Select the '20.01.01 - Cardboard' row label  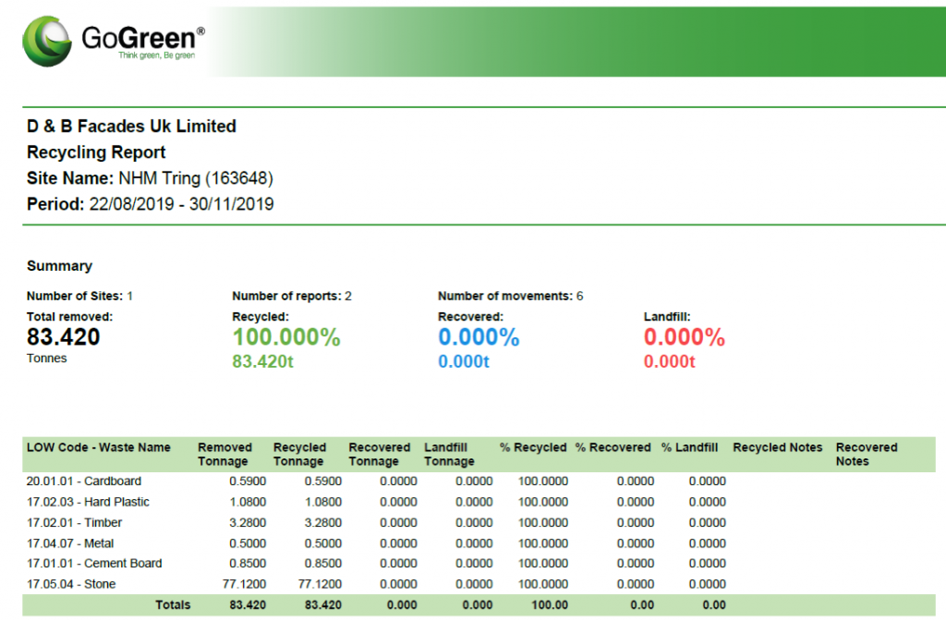(84, 481)
